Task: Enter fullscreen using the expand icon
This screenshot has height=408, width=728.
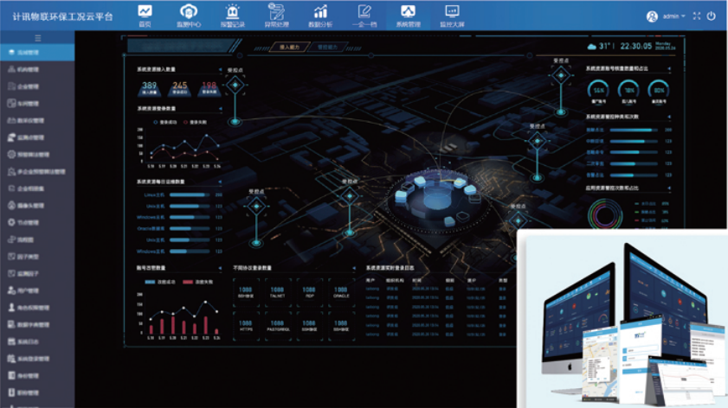Action: pyautogui.click(x=697, y=16)
